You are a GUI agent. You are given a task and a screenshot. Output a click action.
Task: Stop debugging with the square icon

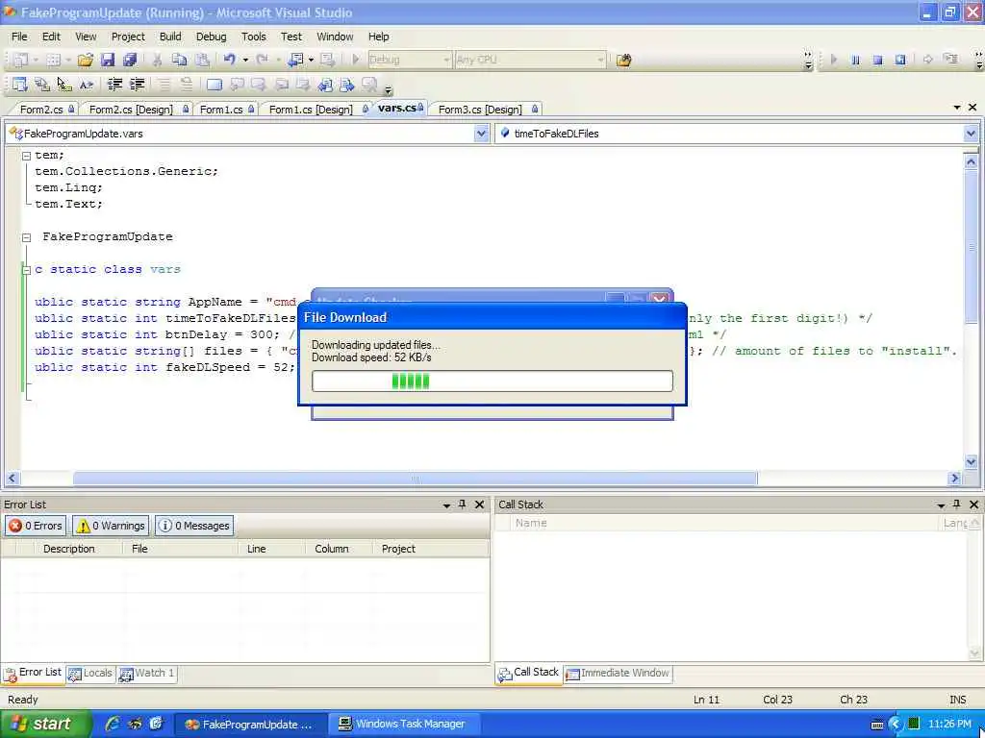[877, 60]
